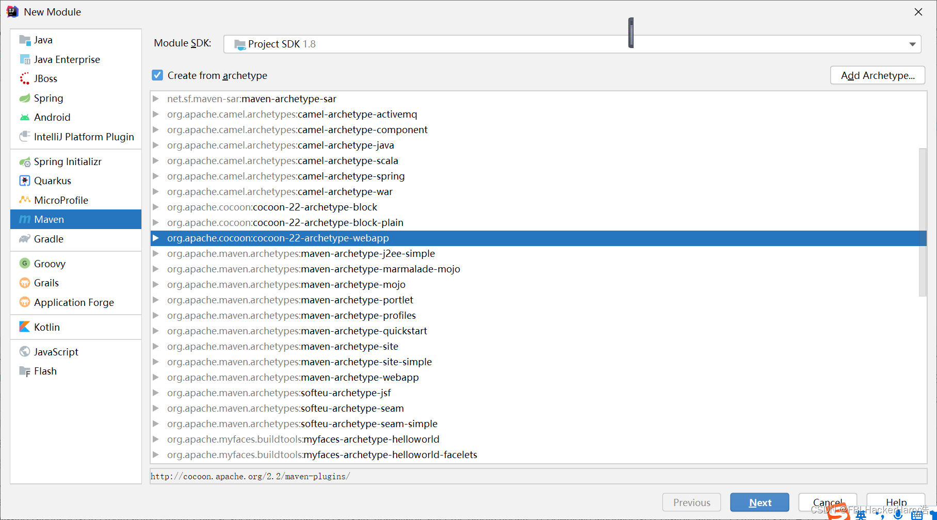Click the Groovy green G icon

point(25,264)
